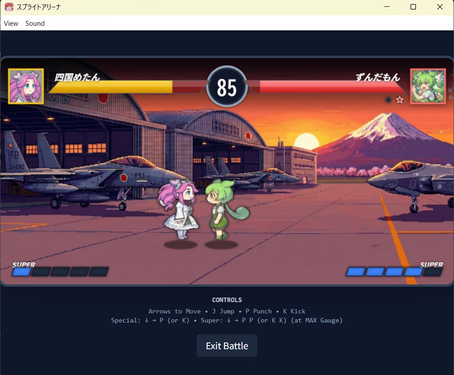The height and width of the screenshot is (375, 454).
Task: Click the green-haired Zundamon portrait
Action: [x=428, y=86]
